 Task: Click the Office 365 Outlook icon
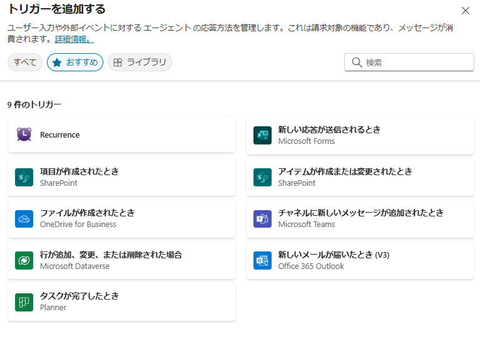coord(262,260)
